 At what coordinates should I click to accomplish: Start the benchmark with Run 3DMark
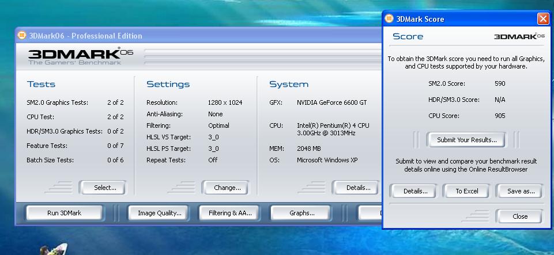tap(64, 213)
